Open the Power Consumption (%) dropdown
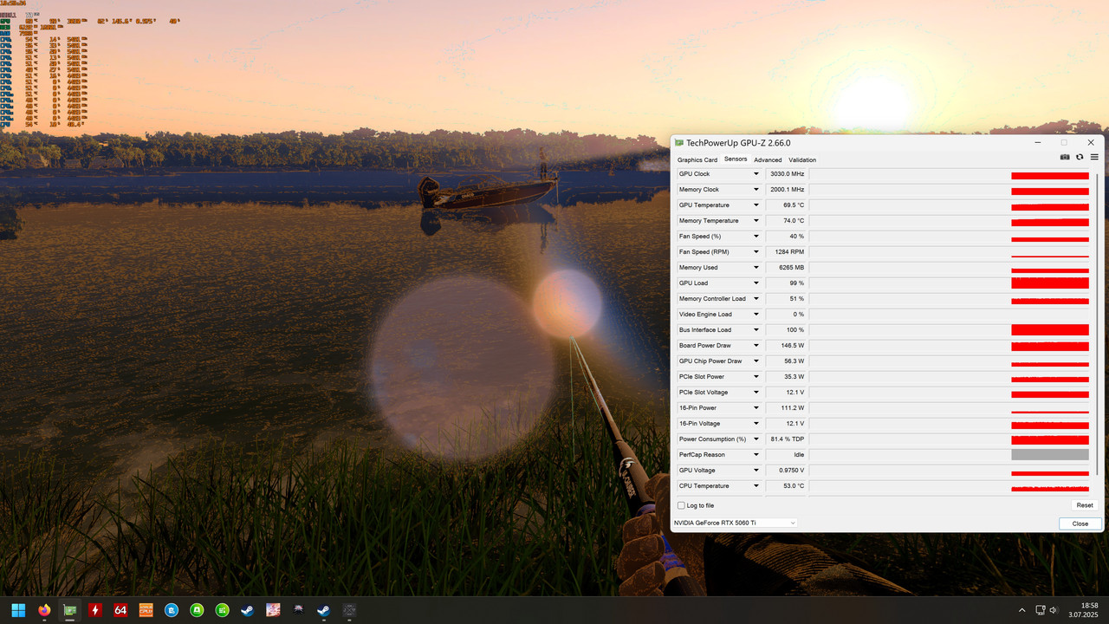1109x624 pixels. click(756, 439)
